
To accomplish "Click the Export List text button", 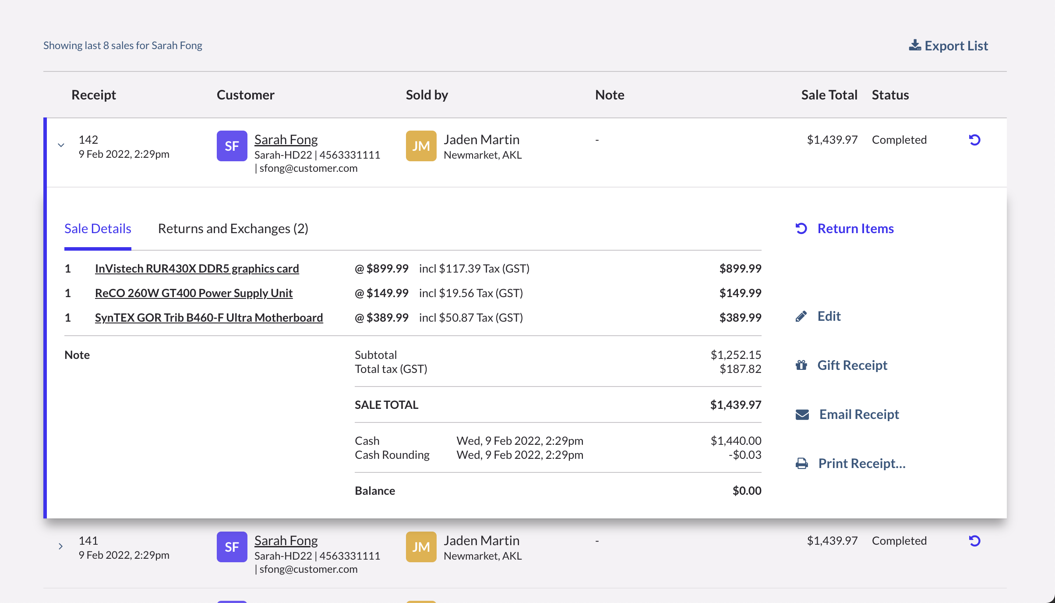I will pos(956,46).
